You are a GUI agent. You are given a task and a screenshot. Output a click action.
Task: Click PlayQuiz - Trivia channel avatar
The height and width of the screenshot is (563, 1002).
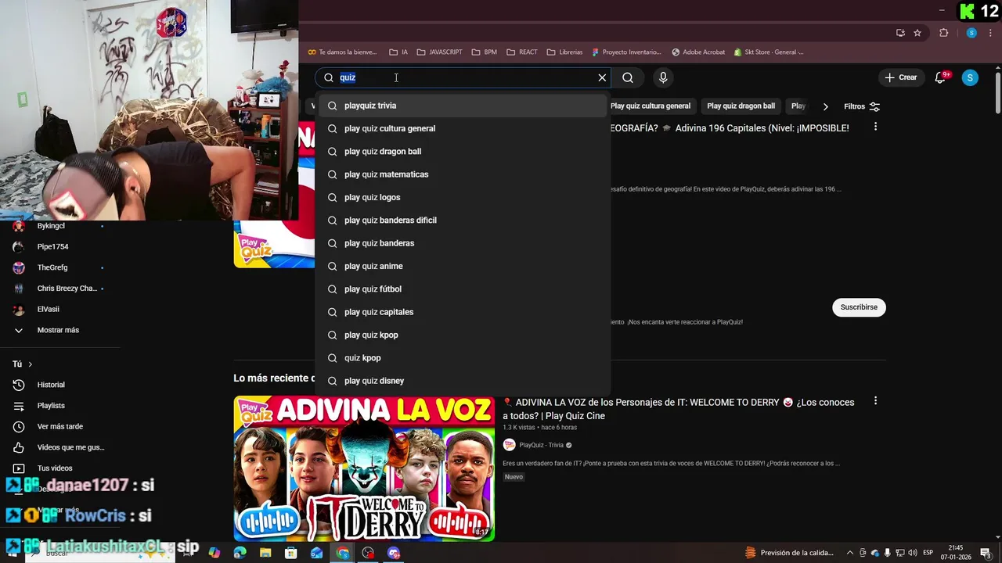click(x=509, y=445)
